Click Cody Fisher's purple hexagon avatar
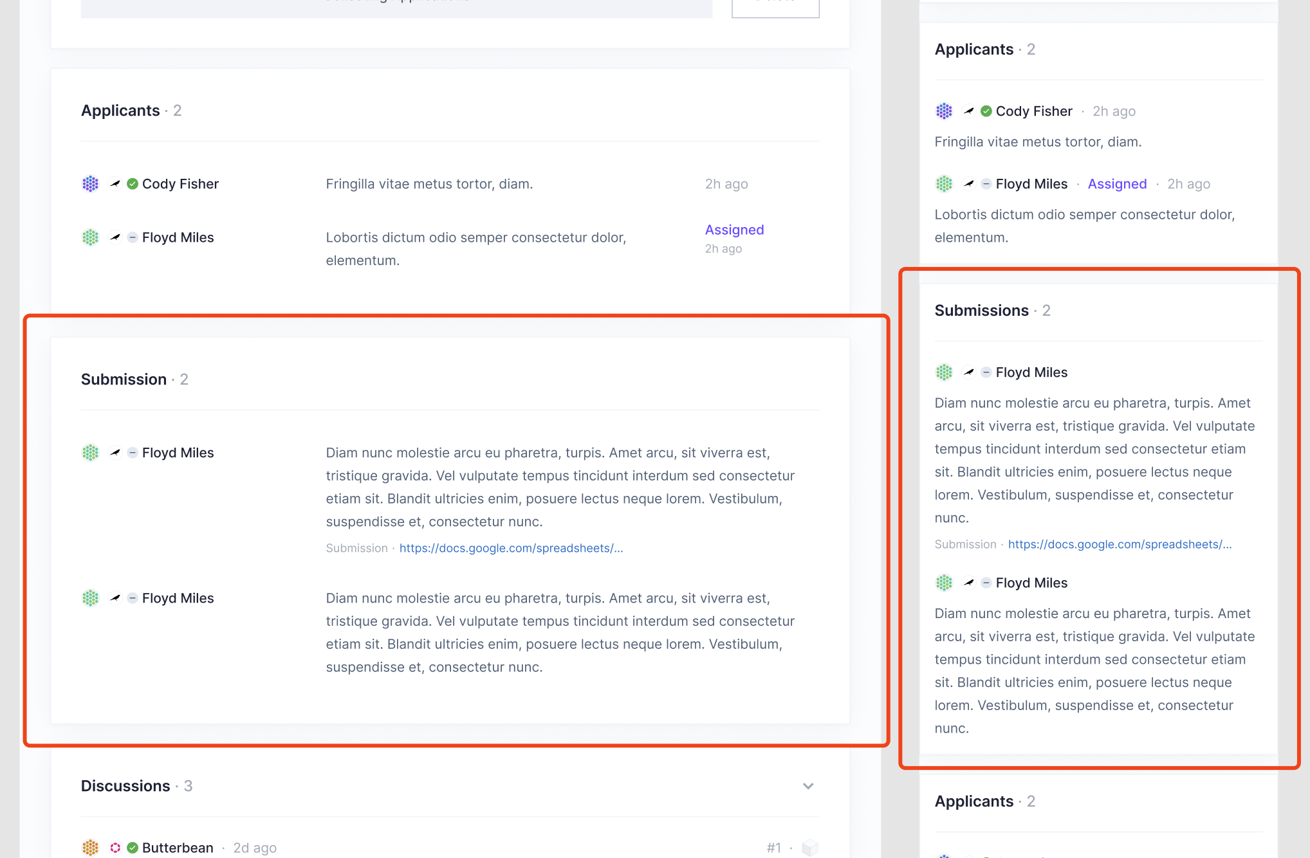The width and height of the screenshot is (1310, 858). pyautogui.click(x=90, y=184)
